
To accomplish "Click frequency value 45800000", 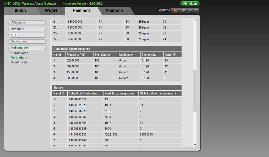I will 73,72.
